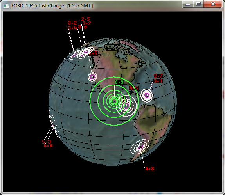The height and width of the screenshot is (195, 225).
Task: Click the quake marker on southern South America
Action: point(140,147)
